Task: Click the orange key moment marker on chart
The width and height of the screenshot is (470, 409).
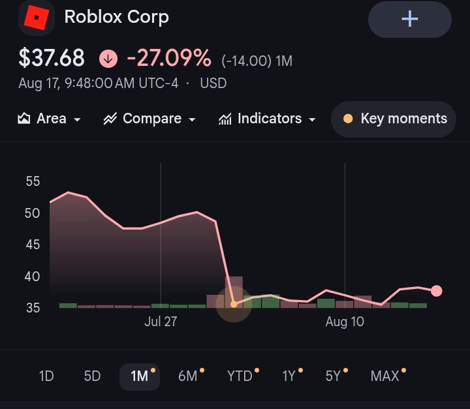Action: [234, 305]
